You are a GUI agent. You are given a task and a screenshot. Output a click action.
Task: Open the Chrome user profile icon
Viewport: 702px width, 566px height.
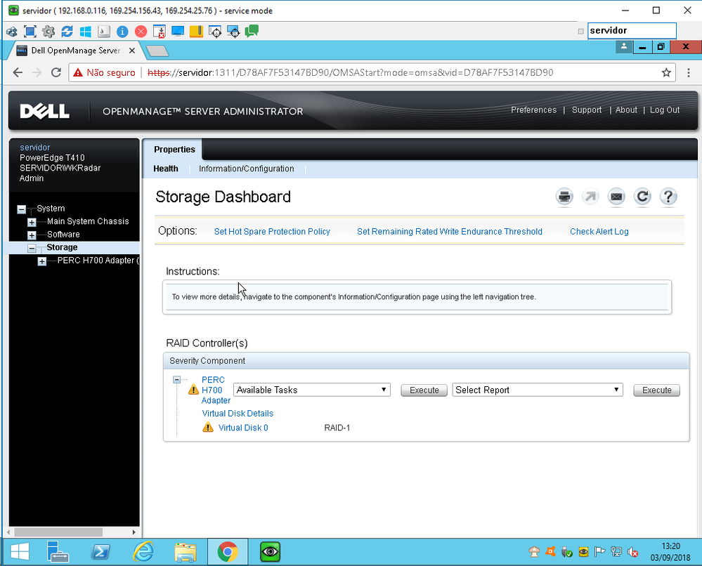(624, 46)
